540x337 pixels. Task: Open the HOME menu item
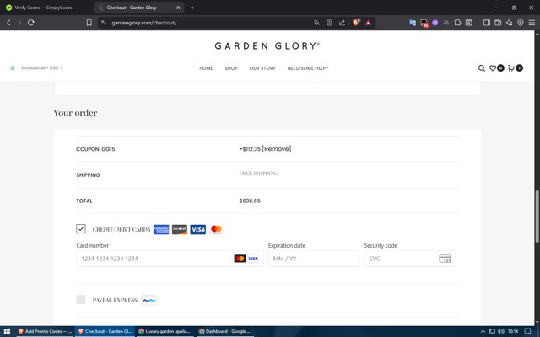[206, 68]
